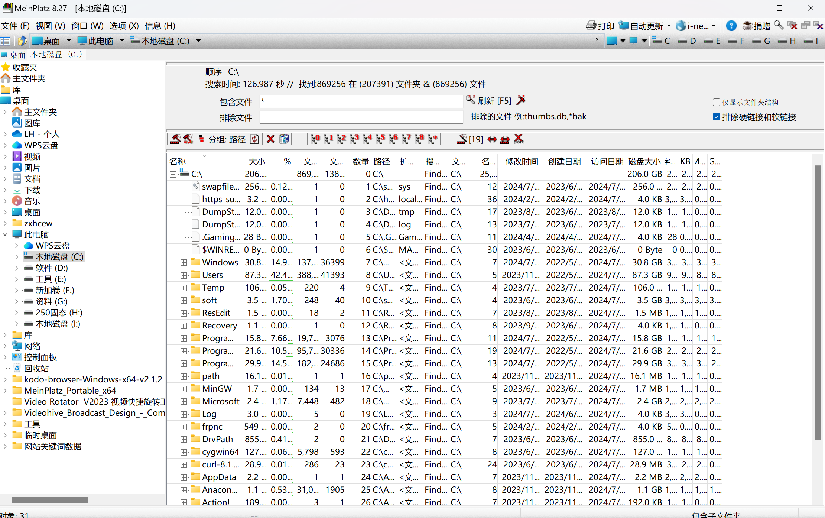Click the blue help question mark icon
The height and width of the screenshot is (518, 825).
tap(731, 26)
